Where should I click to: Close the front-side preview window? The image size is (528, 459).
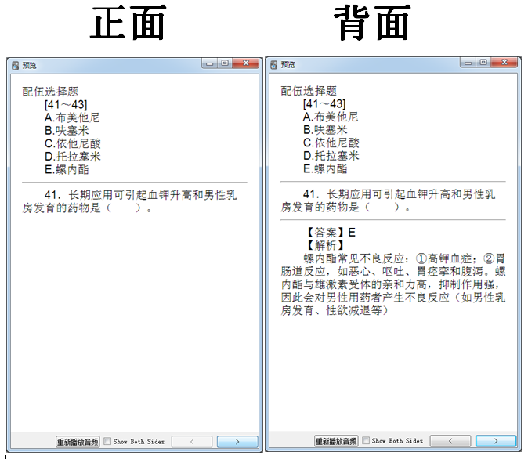tap(246, 63)
